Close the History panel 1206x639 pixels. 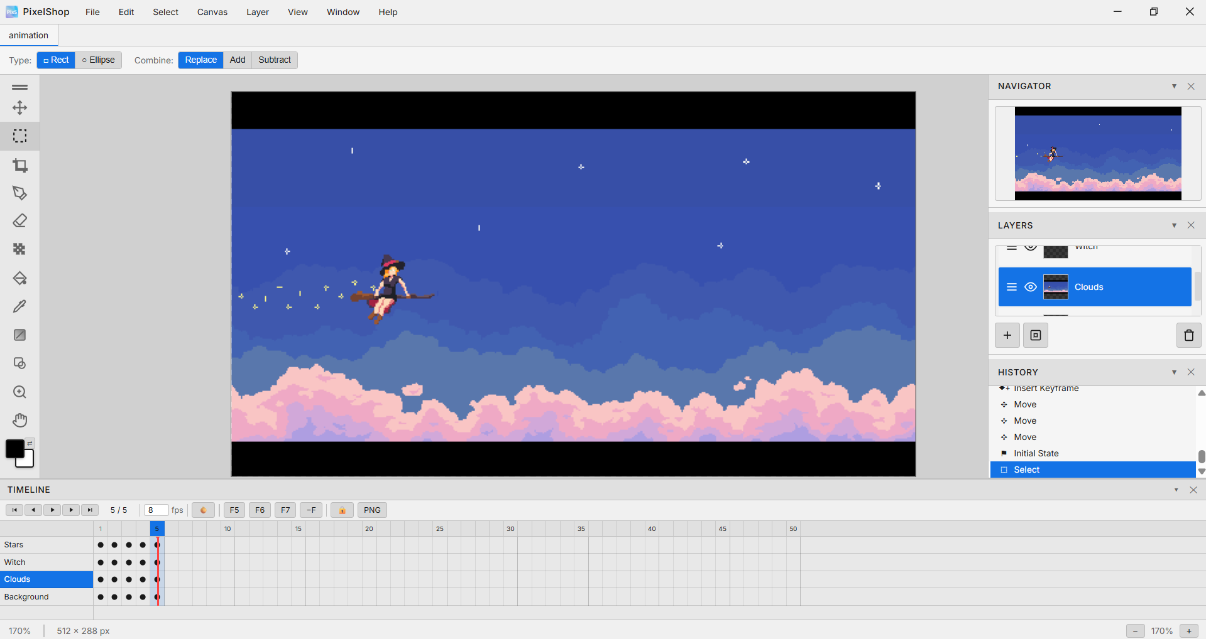1191,372
